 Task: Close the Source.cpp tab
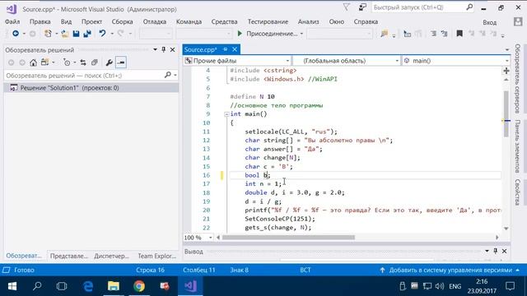click(235, 49)
